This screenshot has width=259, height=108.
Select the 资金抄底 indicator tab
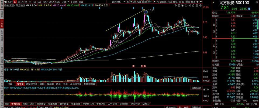[x=136, y=104]
